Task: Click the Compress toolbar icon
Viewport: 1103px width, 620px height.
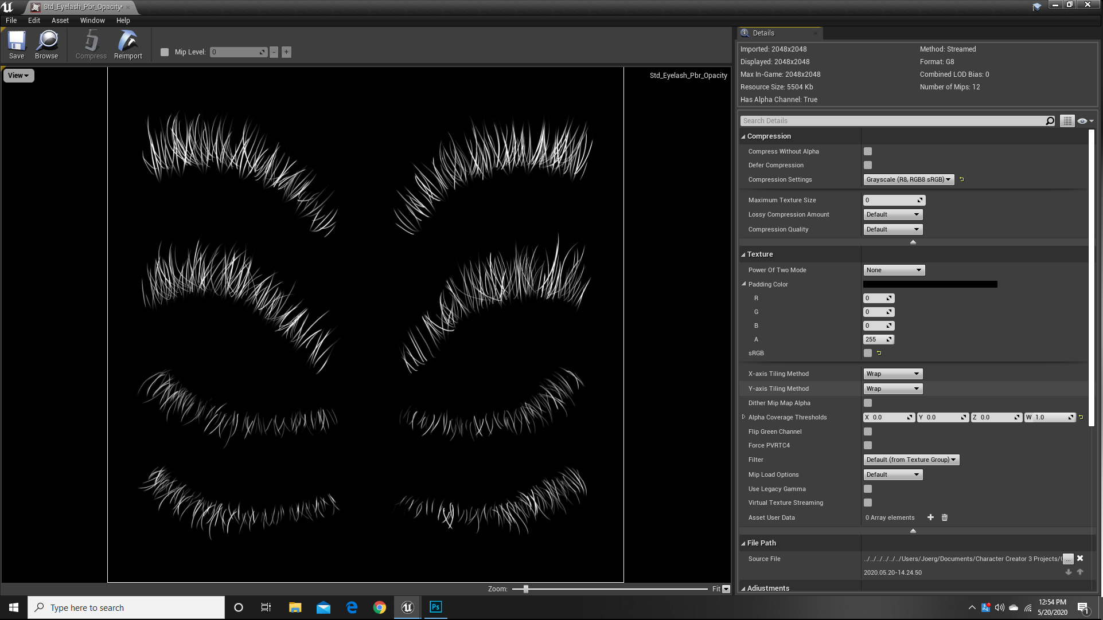Action: click(x=91, y=45)
